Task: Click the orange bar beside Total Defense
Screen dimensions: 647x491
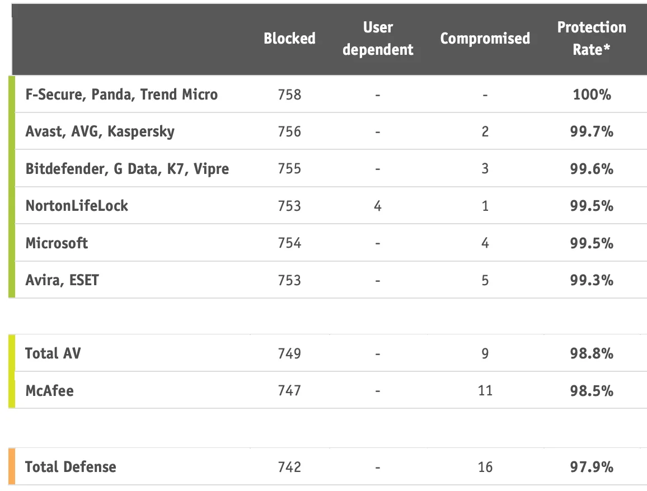Action: coord(12,466)
